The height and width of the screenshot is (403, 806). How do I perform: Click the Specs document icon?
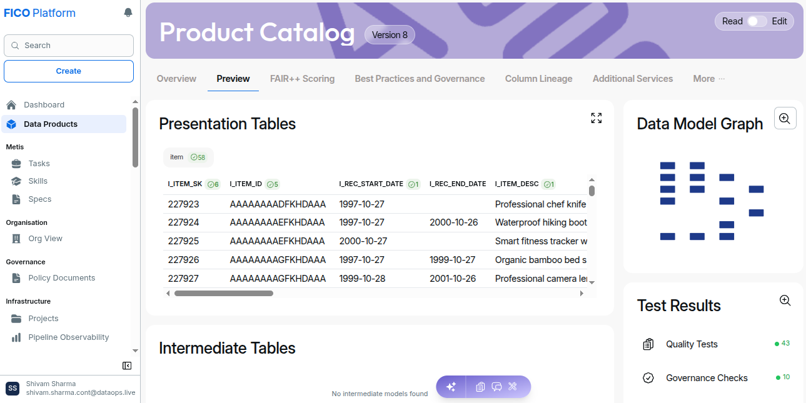pos(16,199)
